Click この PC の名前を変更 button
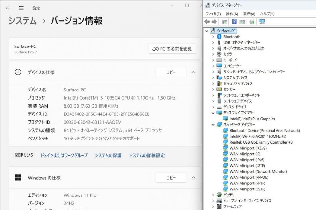This screenshot has width=316, height=210. click(x=172, y=49)
